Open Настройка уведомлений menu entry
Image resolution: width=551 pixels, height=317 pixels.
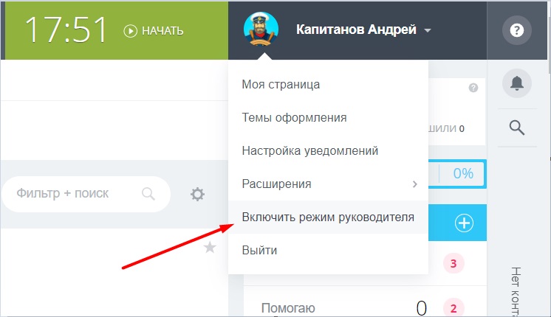[310, 150]
